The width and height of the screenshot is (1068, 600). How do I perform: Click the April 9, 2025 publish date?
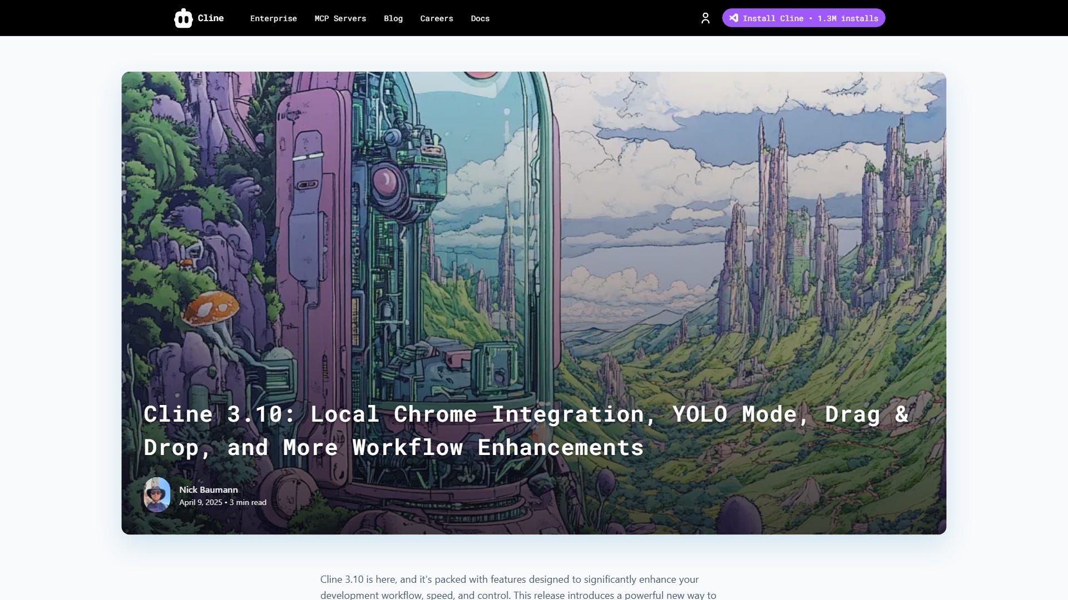(x=200, y=502)
